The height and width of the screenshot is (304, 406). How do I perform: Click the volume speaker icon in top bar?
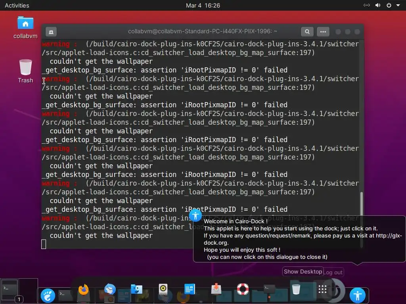click(378, 6)
